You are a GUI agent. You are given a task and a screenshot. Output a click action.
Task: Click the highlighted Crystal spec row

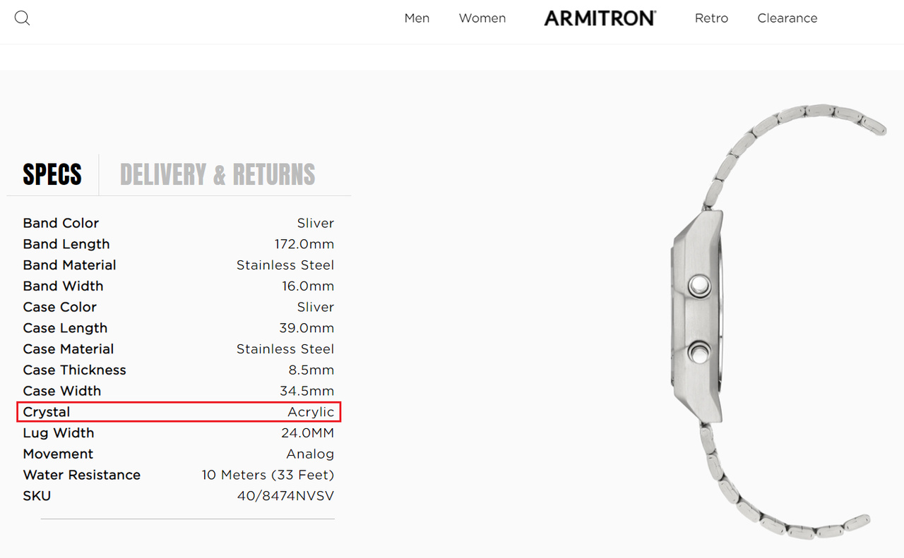coord(179,412)
